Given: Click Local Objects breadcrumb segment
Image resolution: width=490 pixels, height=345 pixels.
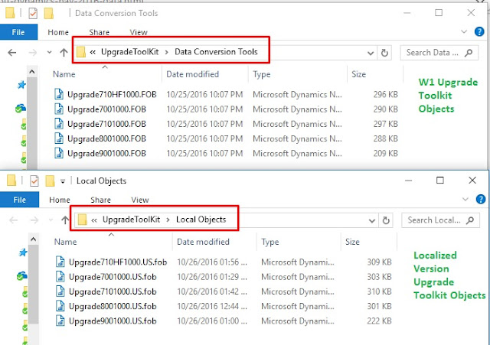Looking at the screenshot, I should [201, 220].
